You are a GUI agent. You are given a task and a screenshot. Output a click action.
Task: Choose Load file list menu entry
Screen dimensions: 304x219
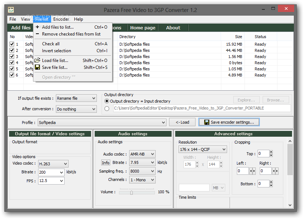(73, 60)
